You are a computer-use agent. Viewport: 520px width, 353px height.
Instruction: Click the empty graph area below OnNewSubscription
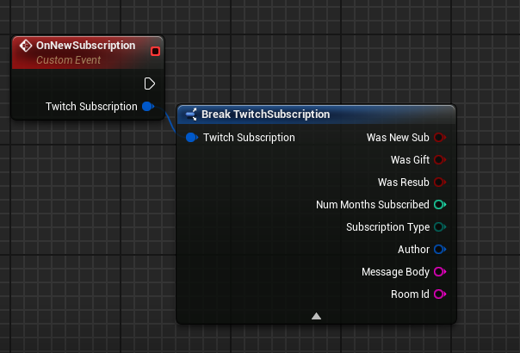pos(86,215)
